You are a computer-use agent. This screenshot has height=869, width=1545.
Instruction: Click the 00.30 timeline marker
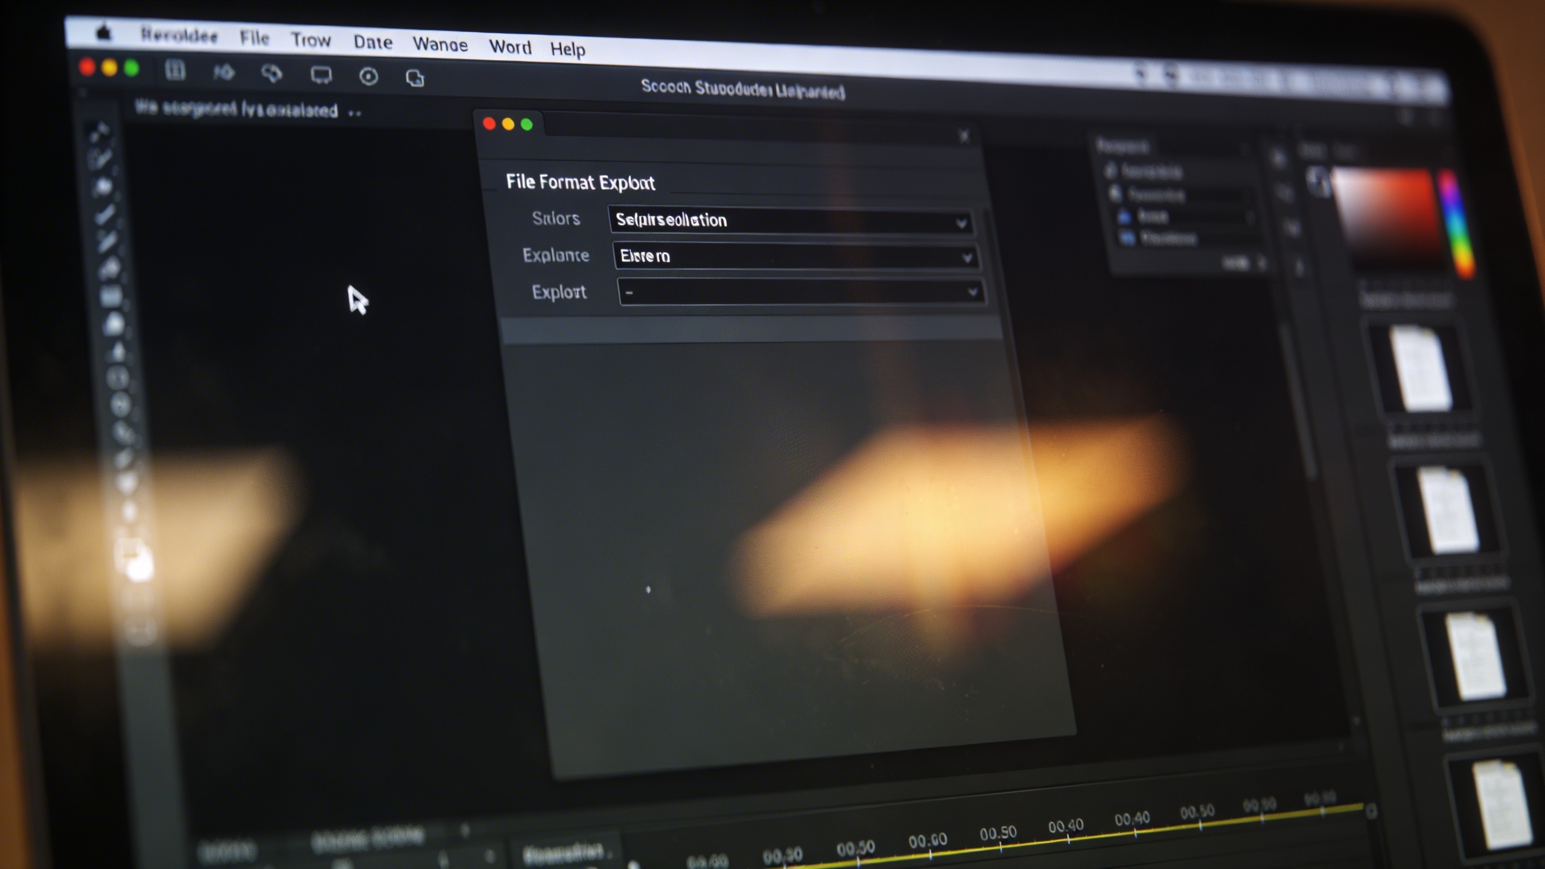782,856
